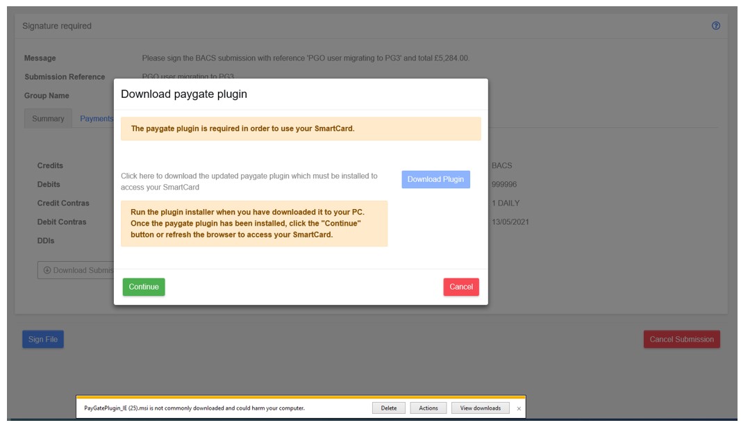
Task: Select the 999996 value
Action: point(503,184)
